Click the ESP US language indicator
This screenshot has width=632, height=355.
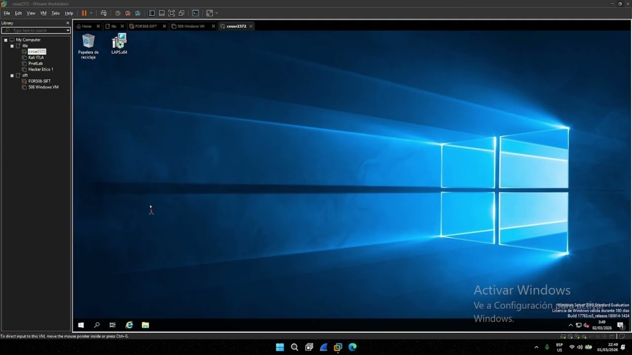[x=559, y=347]
